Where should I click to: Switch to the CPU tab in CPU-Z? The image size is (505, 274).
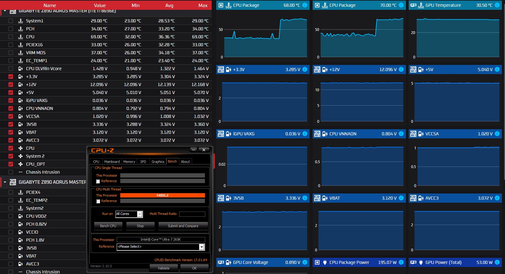(x=96, y=162)
